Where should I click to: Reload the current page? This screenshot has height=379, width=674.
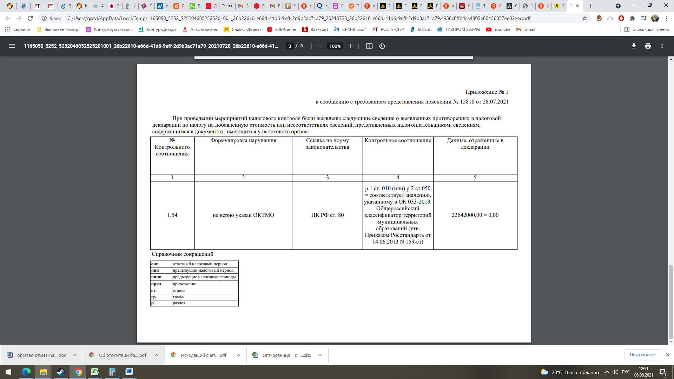tap(30, 18)
